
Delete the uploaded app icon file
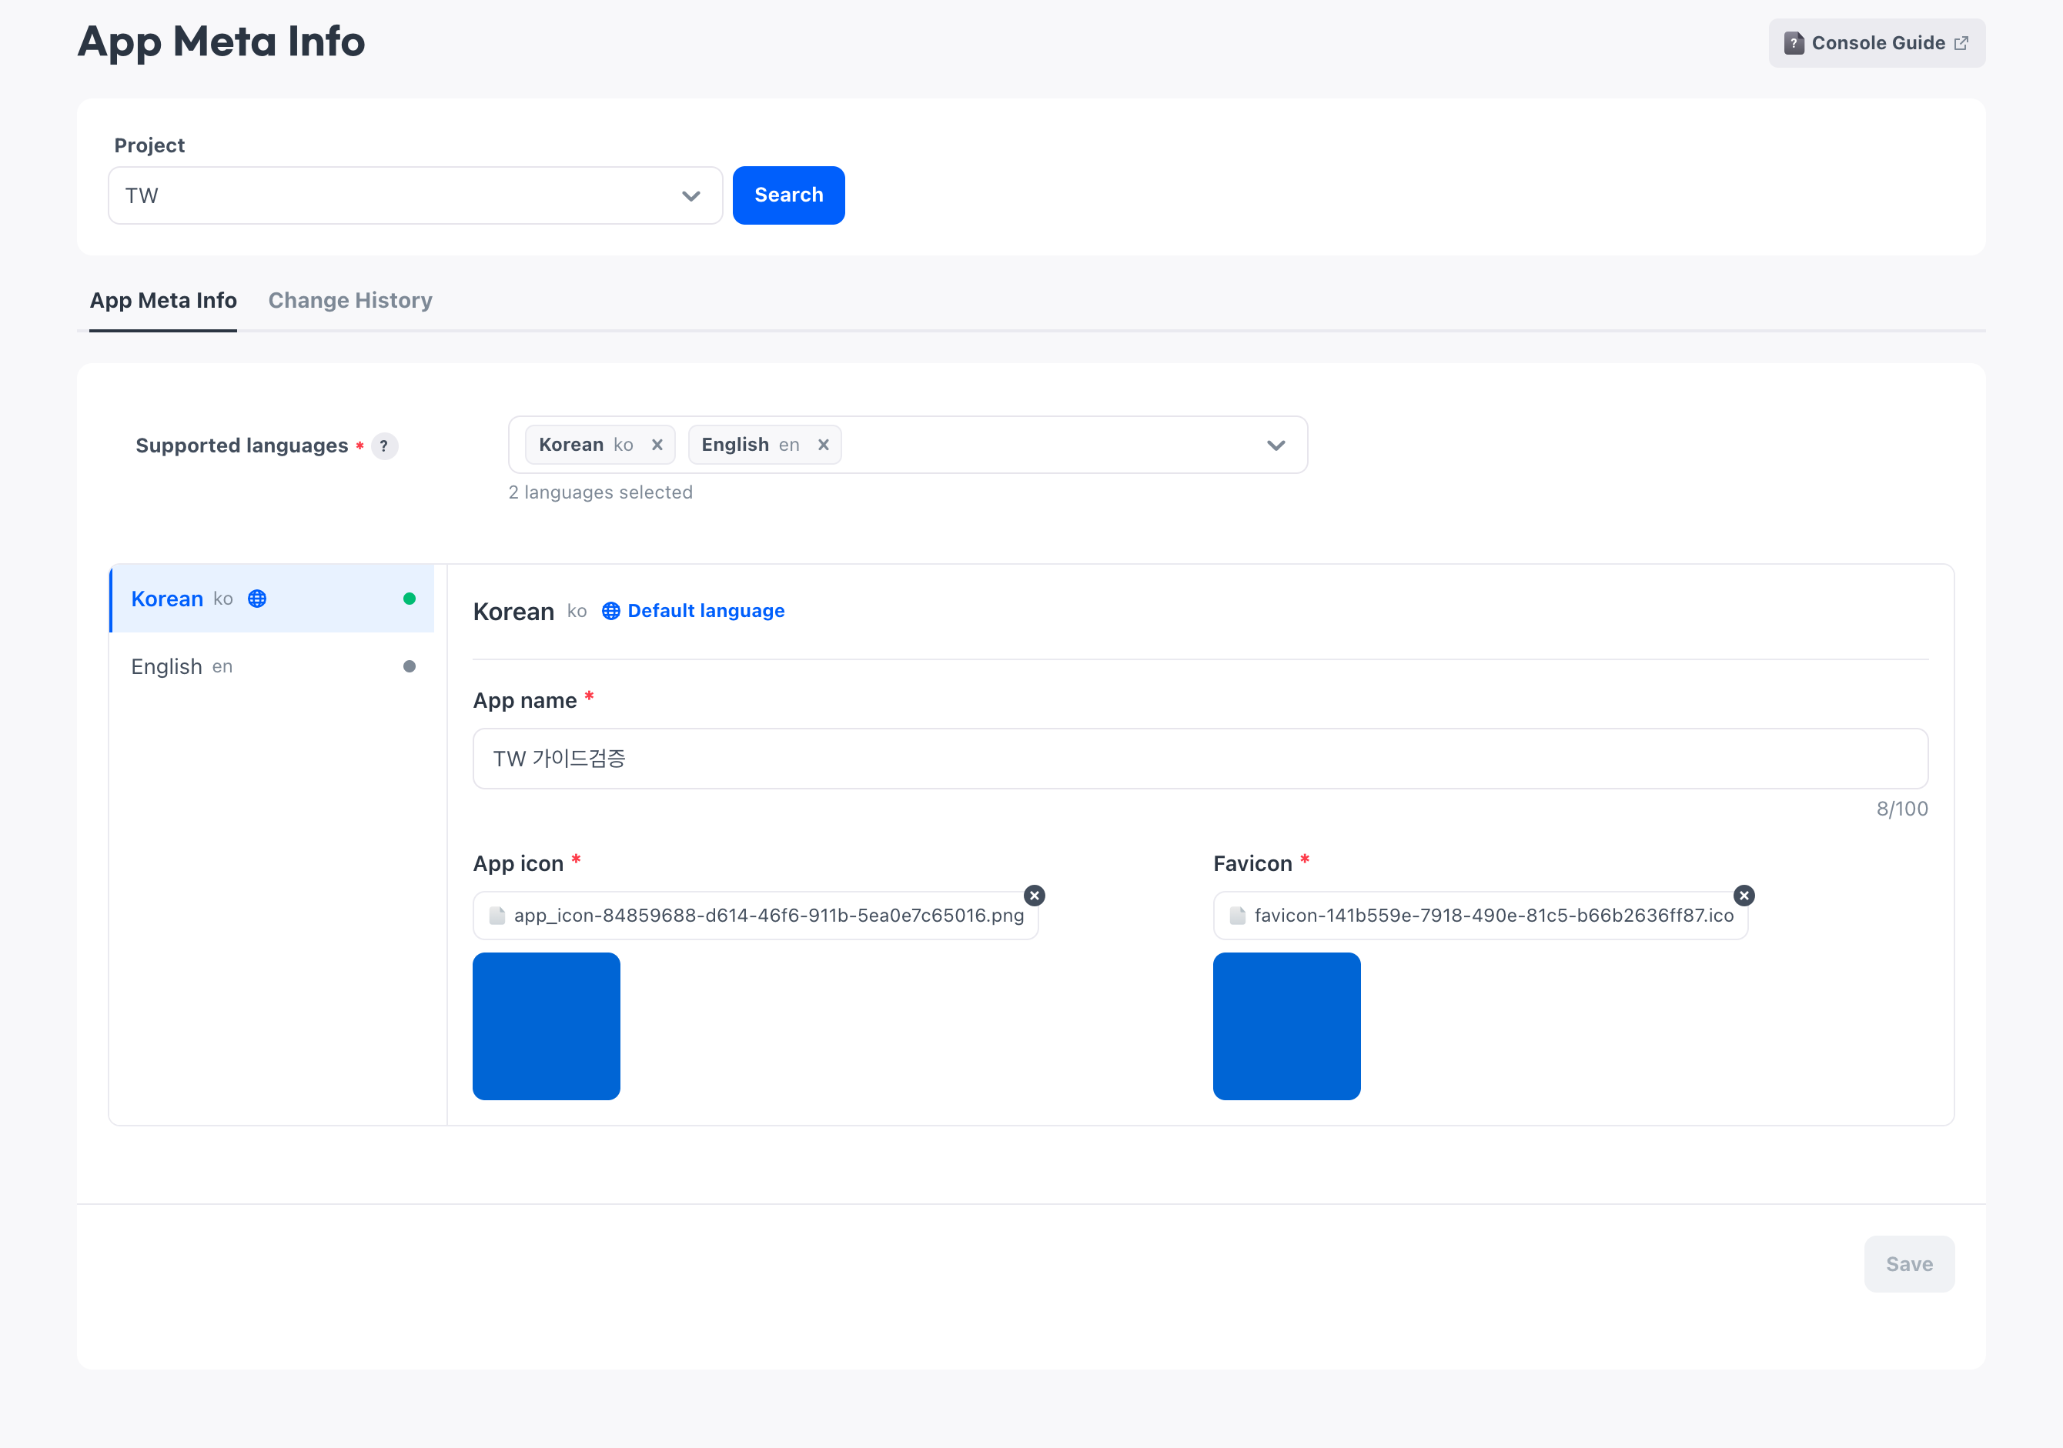(x=1035, y=896)
